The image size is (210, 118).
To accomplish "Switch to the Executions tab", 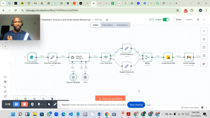I will coord(108,25).
